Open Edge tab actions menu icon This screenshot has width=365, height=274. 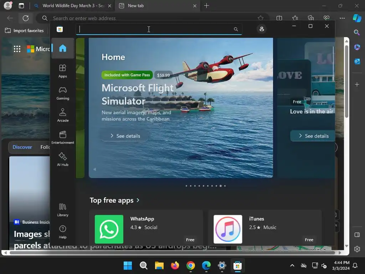coord(21,6)
